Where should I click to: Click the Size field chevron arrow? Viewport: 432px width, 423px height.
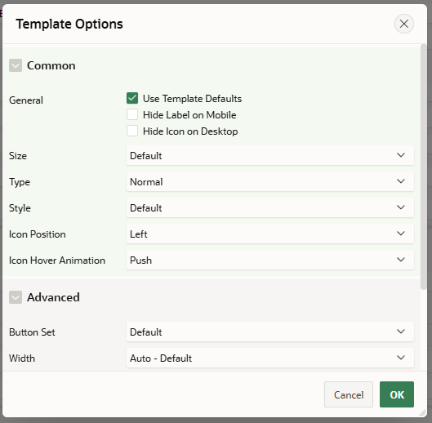click(x=401, y=155)
